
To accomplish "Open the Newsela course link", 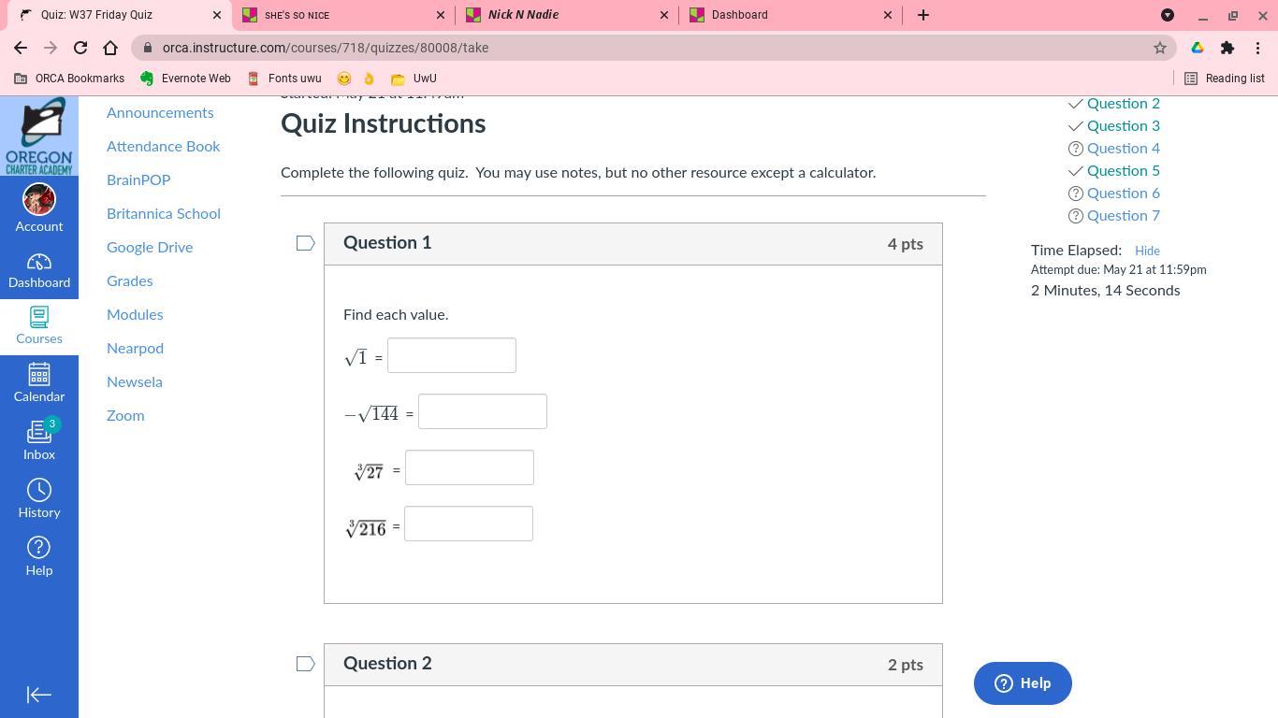I will pyautogui.click(x=135, y=381).
